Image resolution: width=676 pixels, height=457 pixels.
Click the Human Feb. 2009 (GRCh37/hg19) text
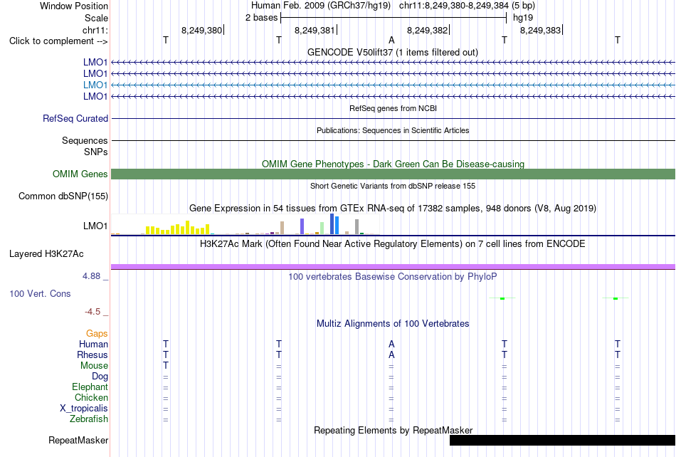click(x=321, y=6)
